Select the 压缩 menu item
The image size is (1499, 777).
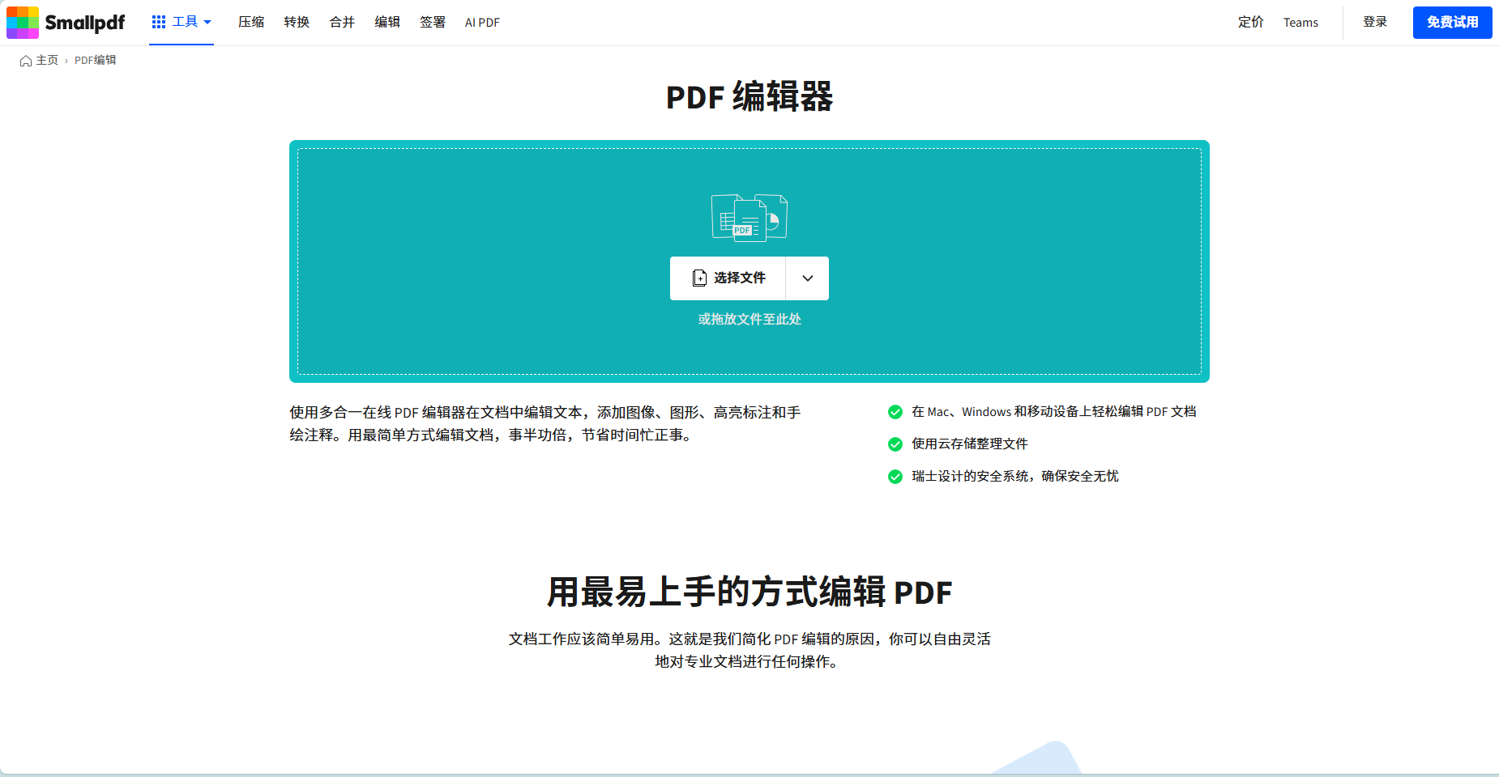250,22
